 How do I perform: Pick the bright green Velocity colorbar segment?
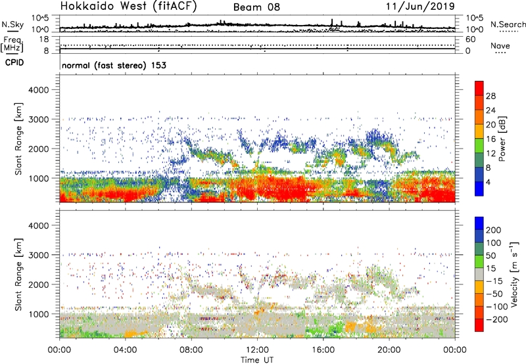(x=479, y=262)
